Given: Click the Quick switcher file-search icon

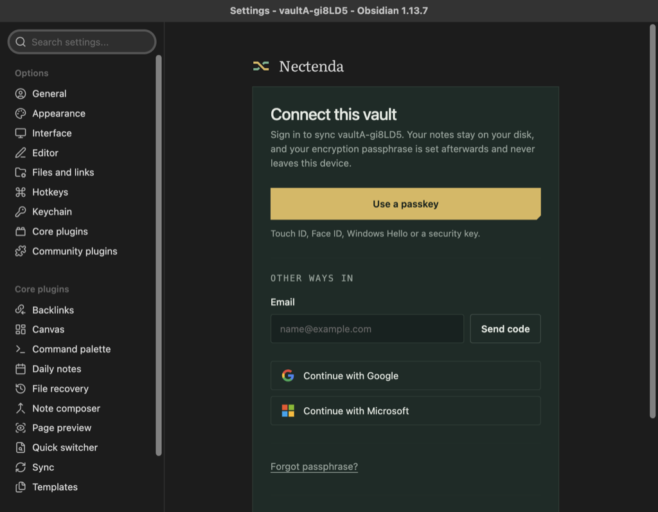Looking at the screenshot, I should [x=21, y=447].
